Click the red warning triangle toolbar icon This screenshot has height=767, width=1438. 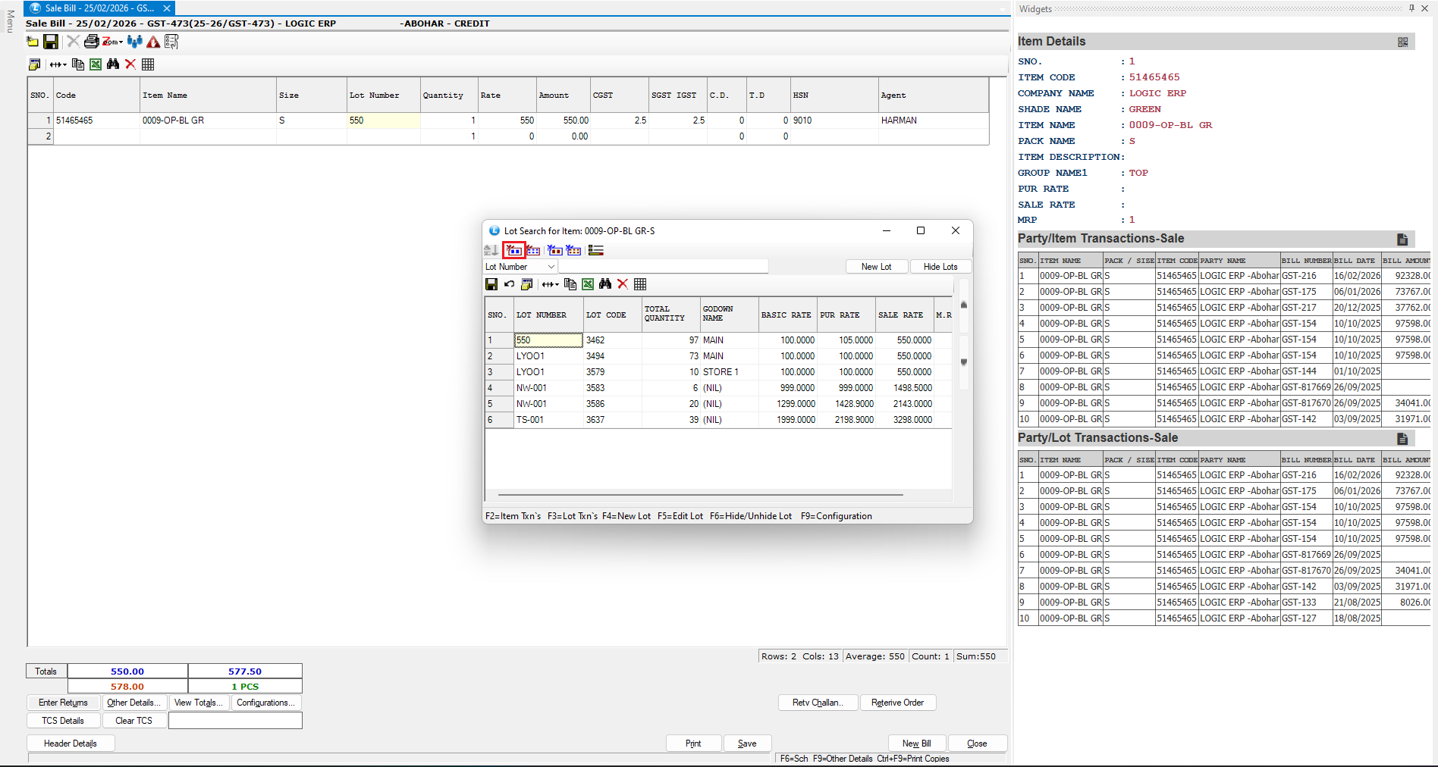153,42
